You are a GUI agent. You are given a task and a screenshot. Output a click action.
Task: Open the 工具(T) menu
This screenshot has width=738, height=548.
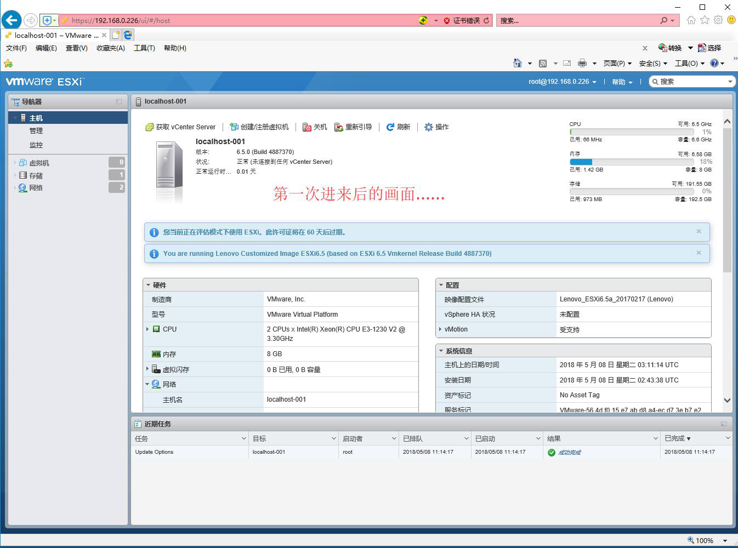click(144, 48)
